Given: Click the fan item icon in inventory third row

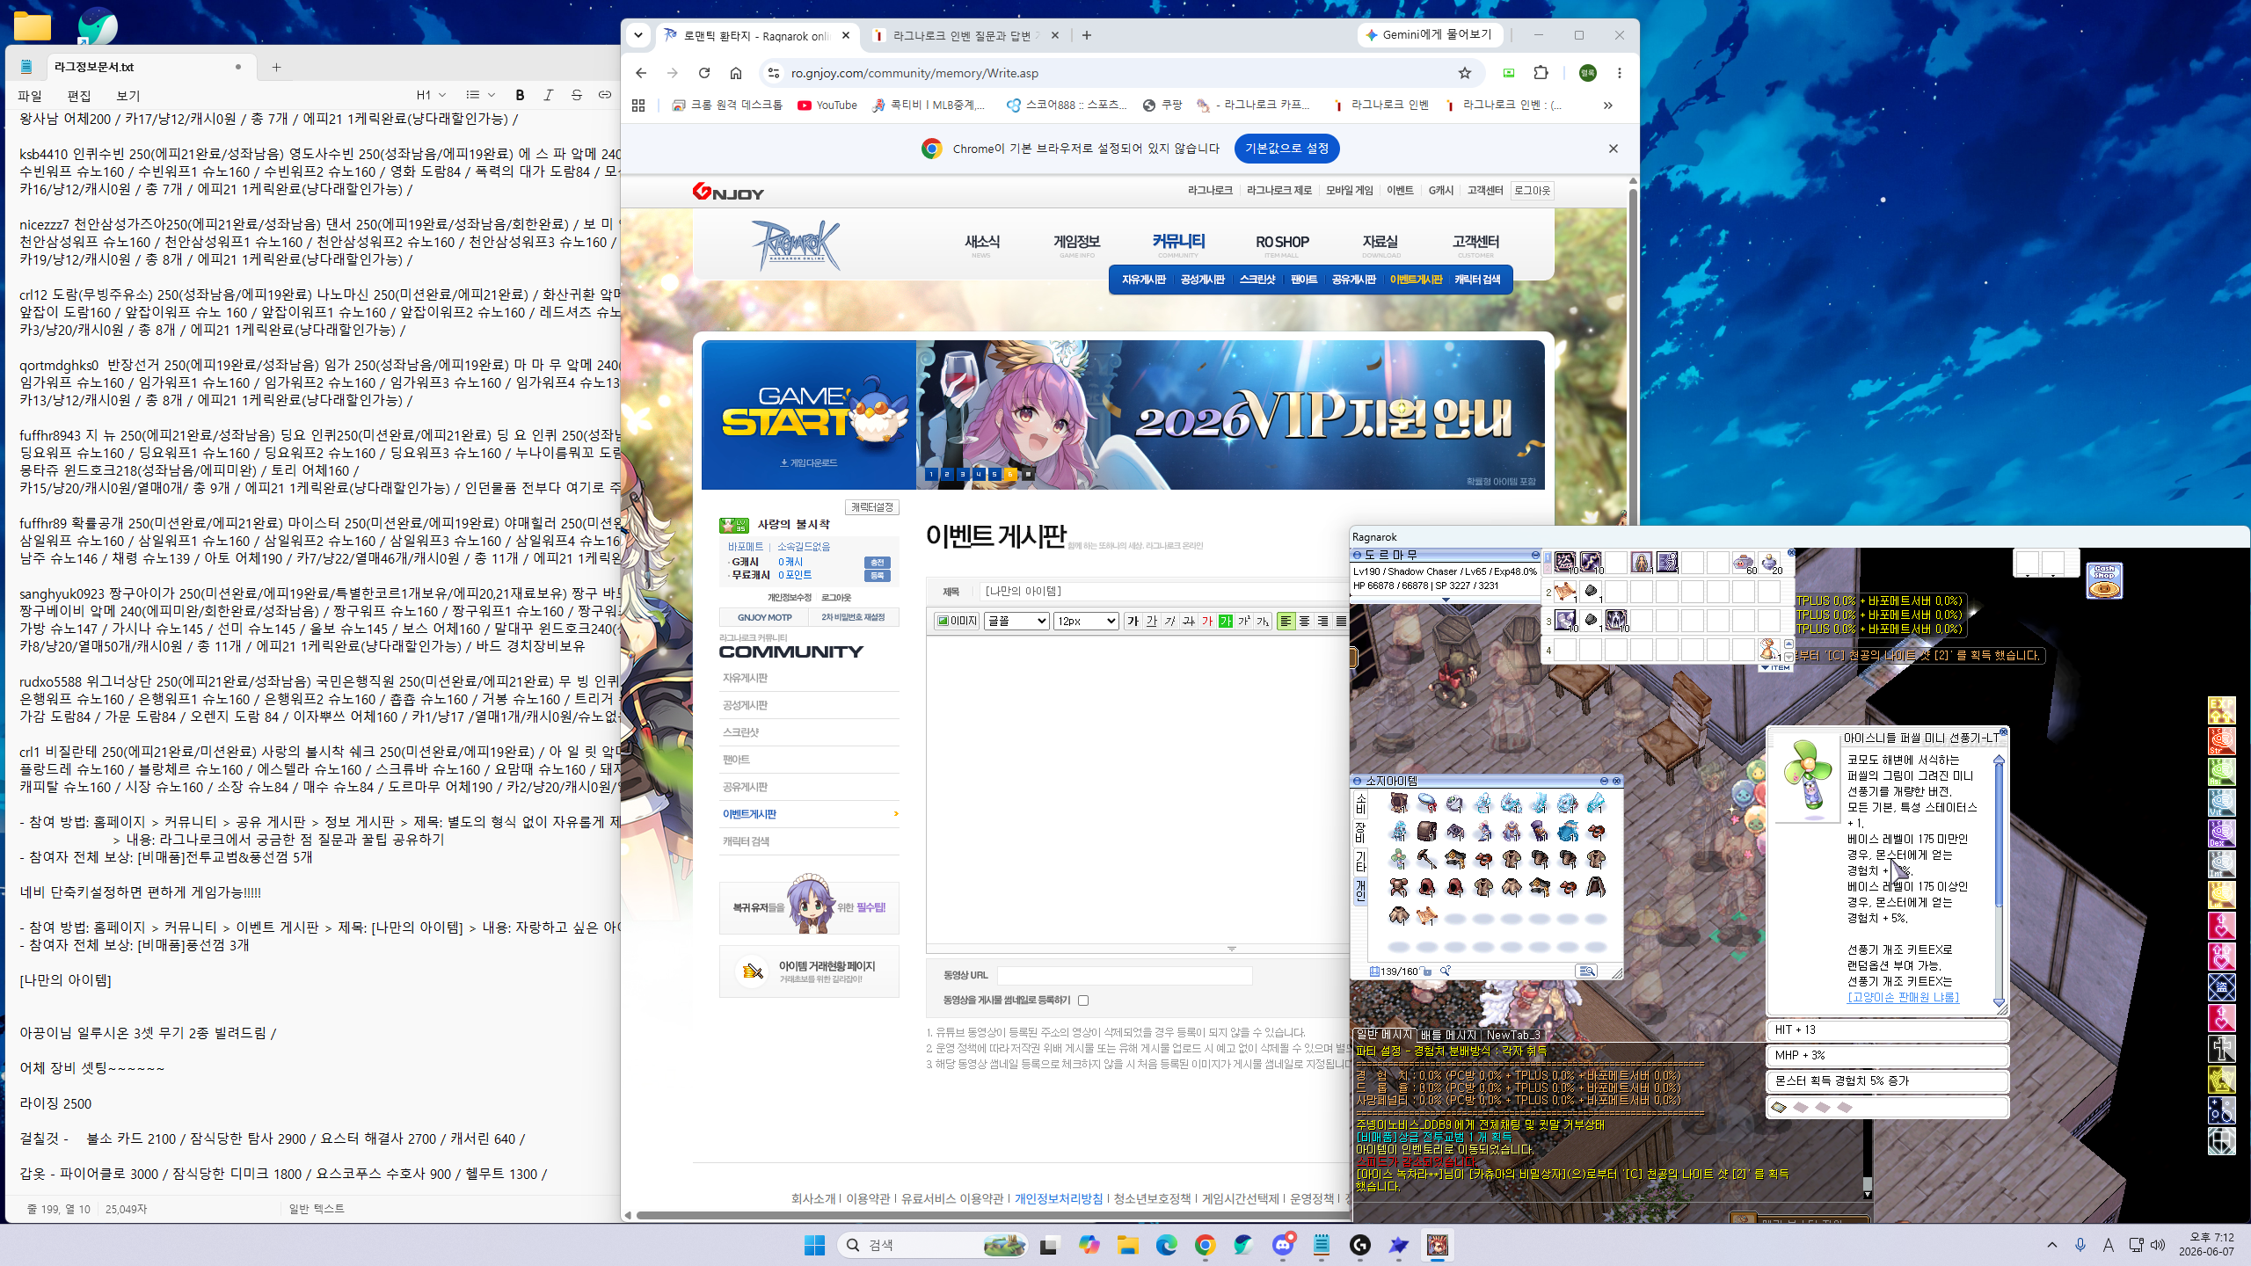Looking at the screenshot, I should point(1398,859).
